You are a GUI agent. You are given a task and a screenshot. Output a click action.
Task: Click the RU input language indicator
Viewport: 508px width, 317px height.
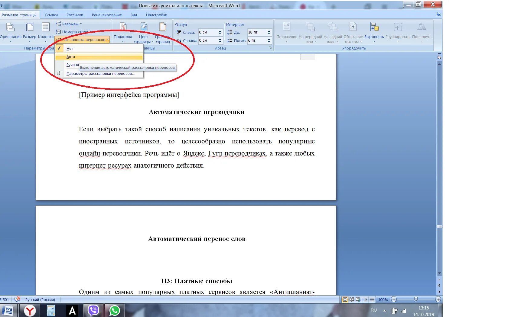point(374,310)
